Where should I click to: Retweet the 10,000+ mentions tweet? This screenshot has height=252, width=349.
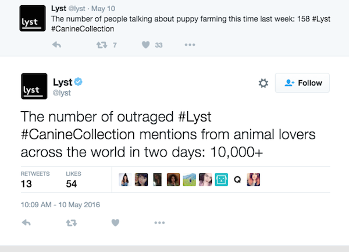70,222
